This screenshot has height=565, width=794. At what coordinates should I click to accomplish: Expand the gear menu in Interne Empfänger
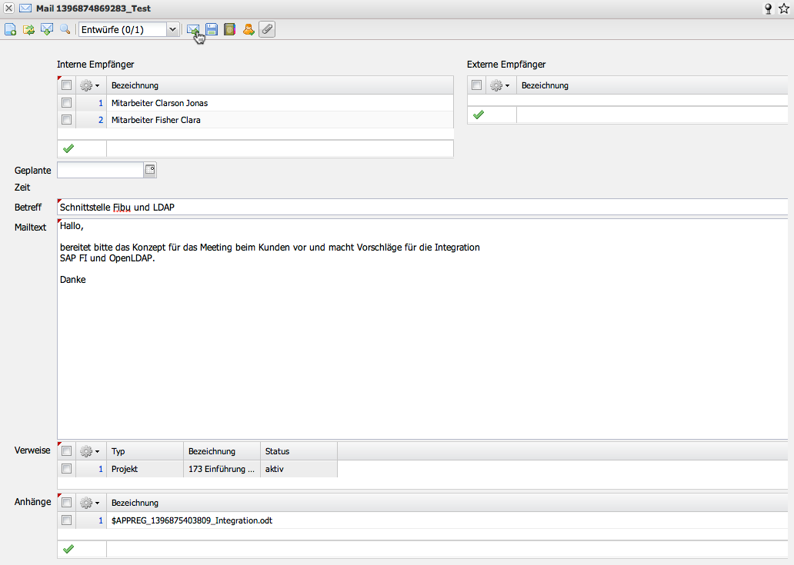click(90, 85)
